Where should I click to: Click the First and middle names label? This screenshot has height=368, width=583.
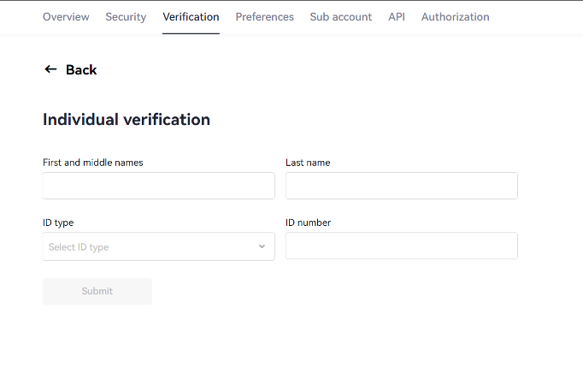point(93,163)
